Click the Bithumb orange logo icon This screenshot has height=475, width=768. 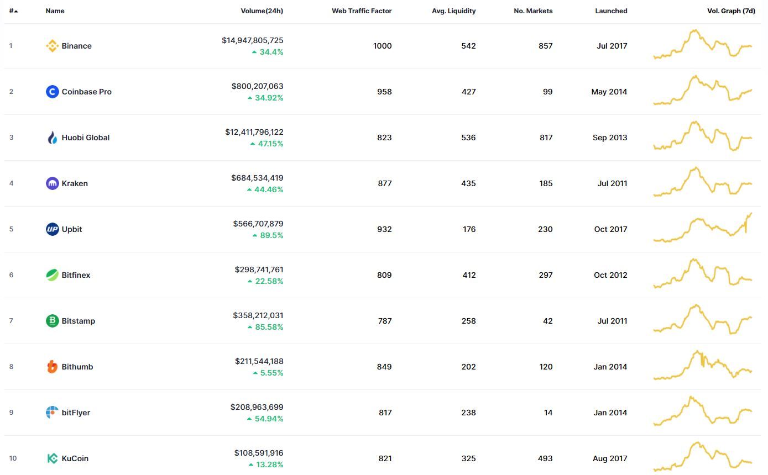[52, 367]
